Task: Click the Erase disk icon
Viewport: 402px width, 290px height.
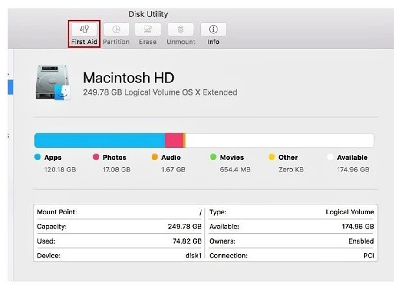Action: (x=148, y=30)
